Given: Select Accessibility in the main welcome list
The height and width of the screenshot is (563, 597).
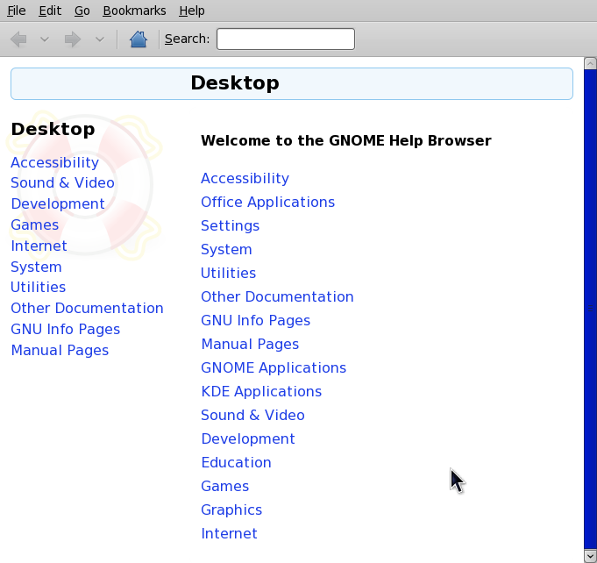Looking at the screenshot, I should tap(245, 179).
